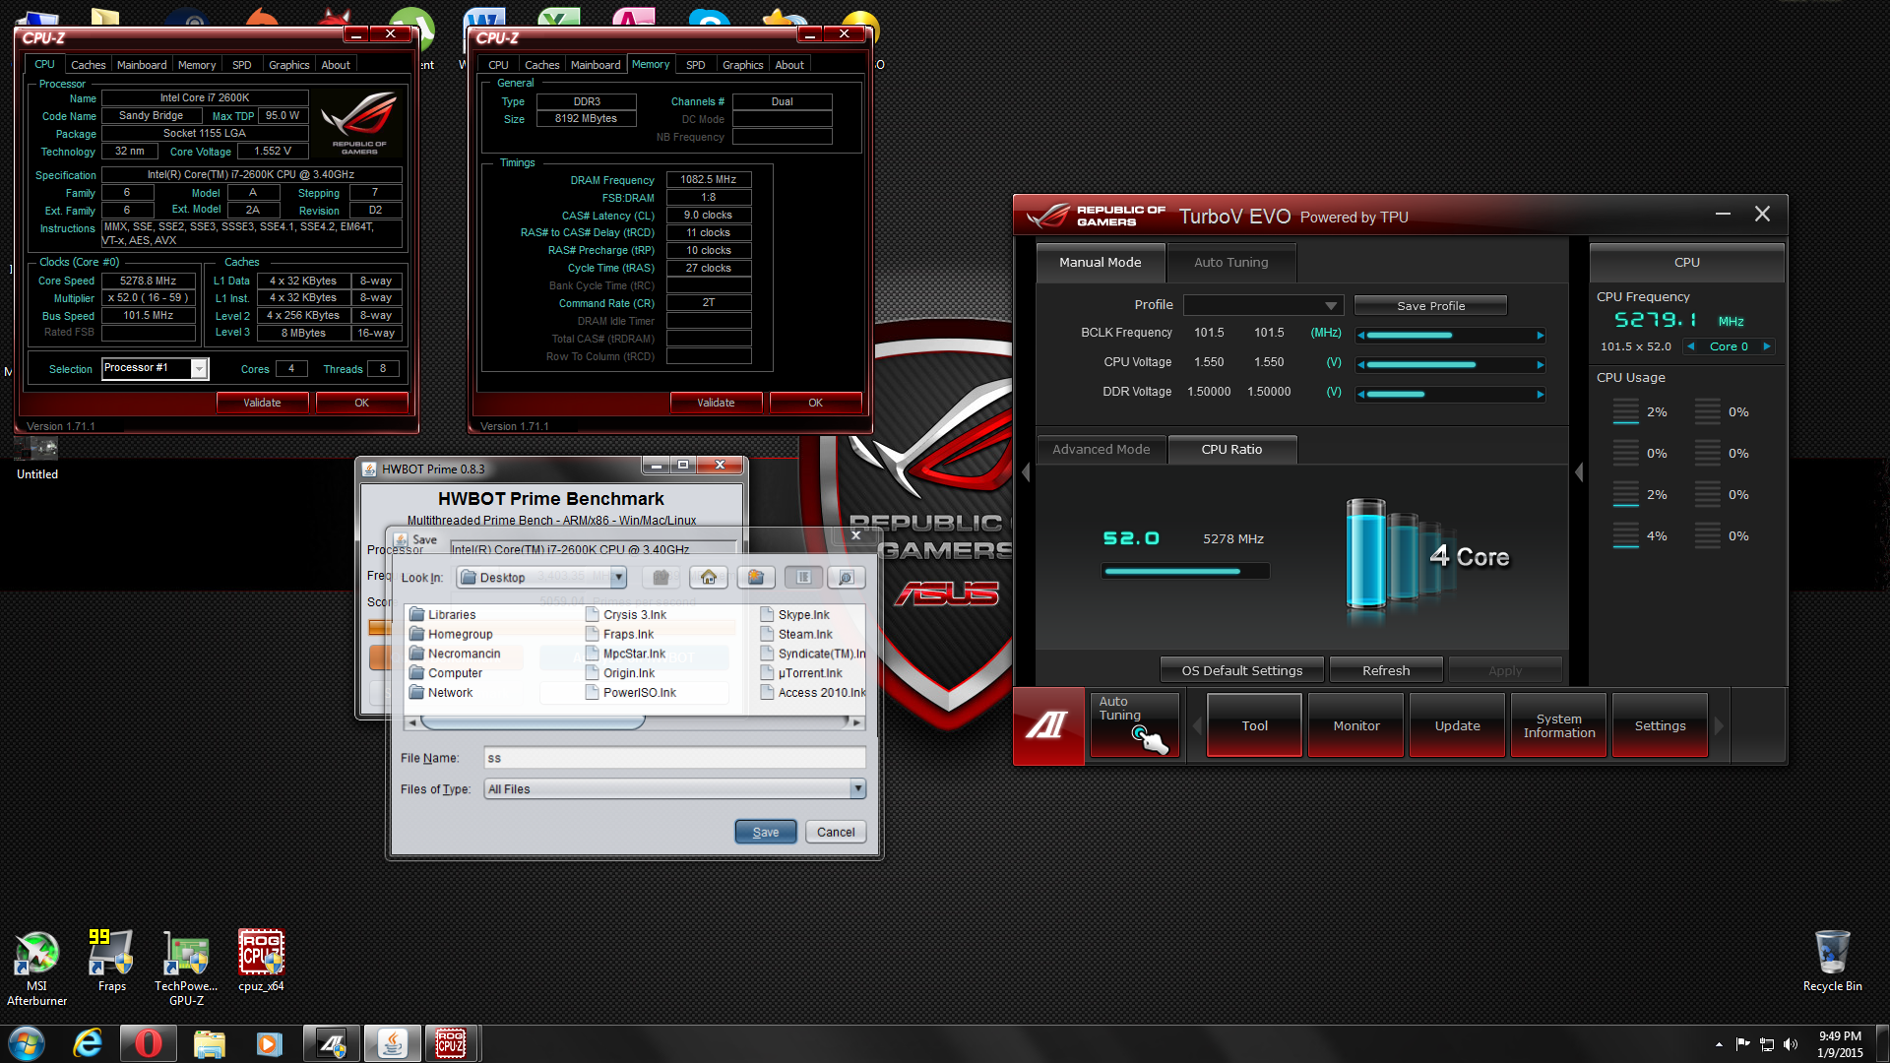Click the ASUS AI Suite logo button

click(1048, 725)
